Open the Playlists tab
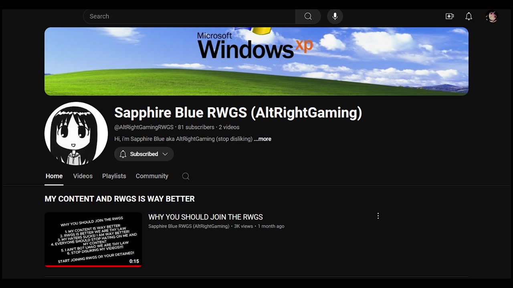 [114, 176]
